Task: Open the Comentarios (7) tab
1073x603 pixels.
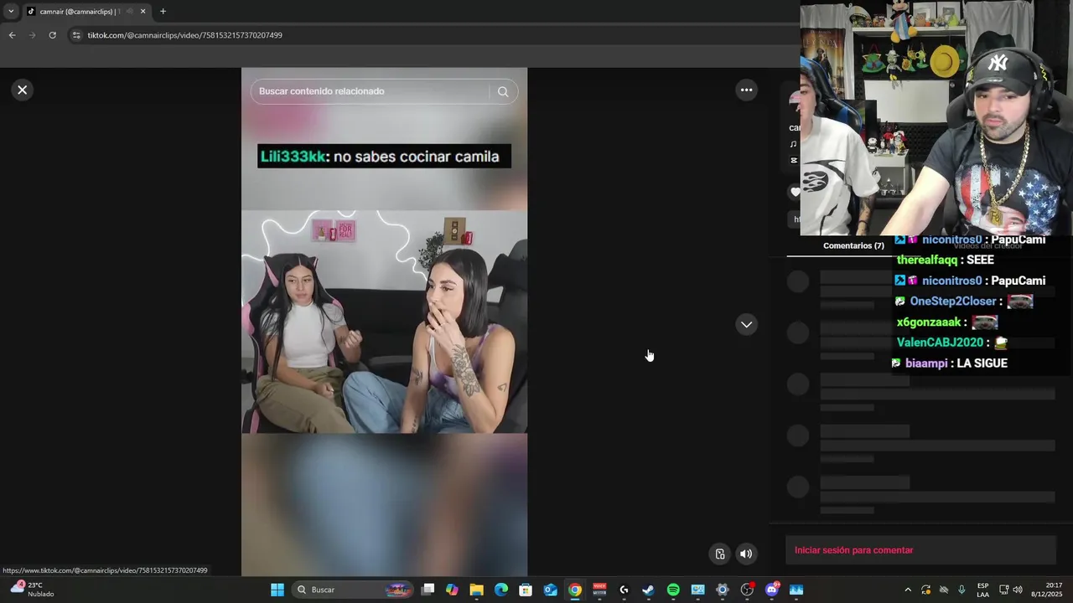Action: pos(853,245)
